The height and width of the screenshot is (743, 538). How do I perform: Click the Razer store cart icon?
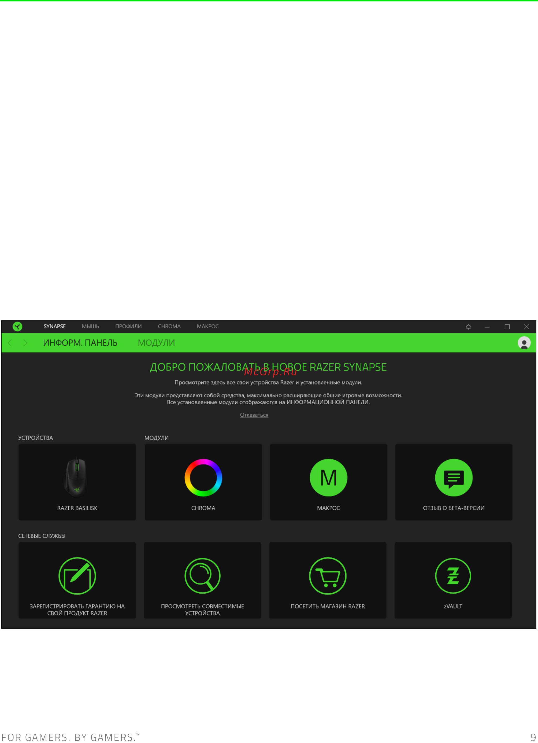point(328,576)
